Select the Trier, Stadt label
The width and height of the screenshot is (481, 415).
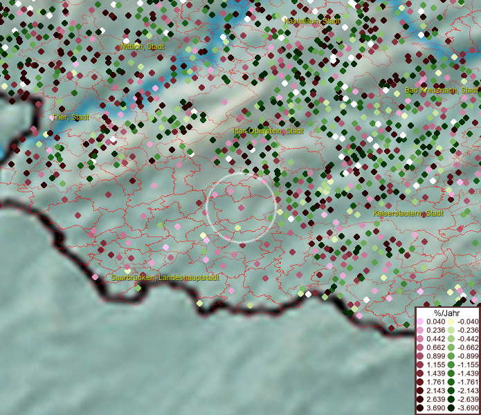pos(71,117)
